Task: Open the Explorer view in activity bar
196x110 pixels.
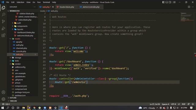Action: [3, 8]
